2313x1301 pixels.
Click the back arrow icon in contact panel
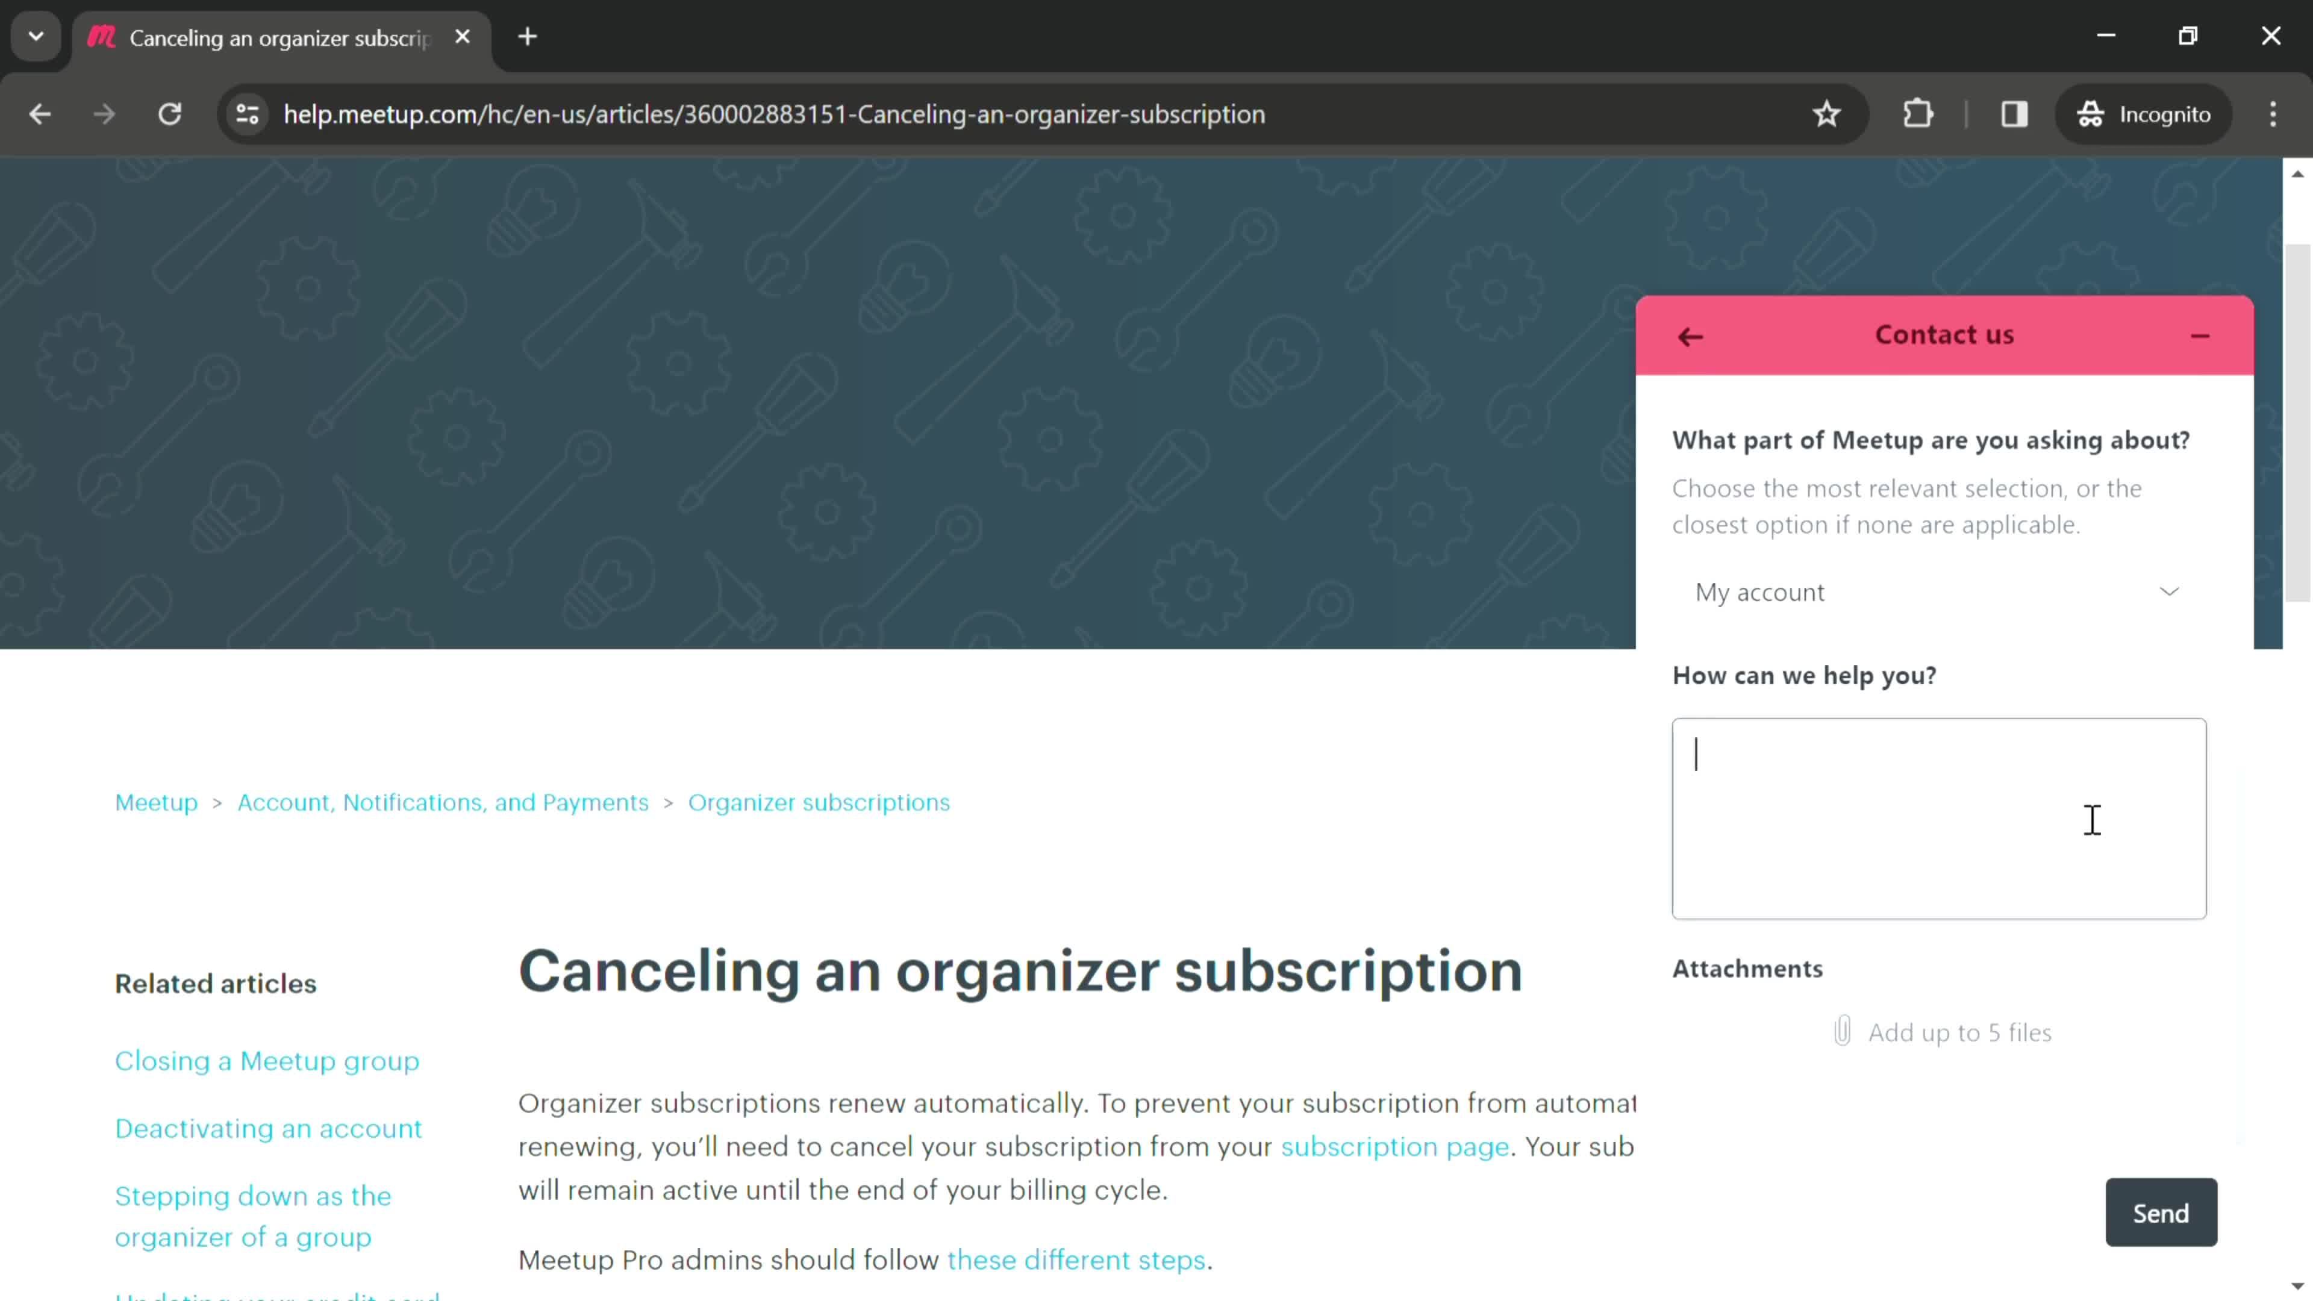(1690, 335)
